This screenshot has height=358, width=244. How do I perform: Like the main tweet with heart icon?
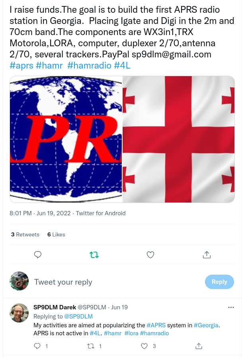tap(150, 255)
